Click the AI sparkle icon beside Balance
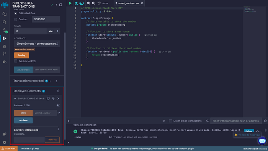The width and height of the screenshot is (268, 151). [x=58, y=105]
